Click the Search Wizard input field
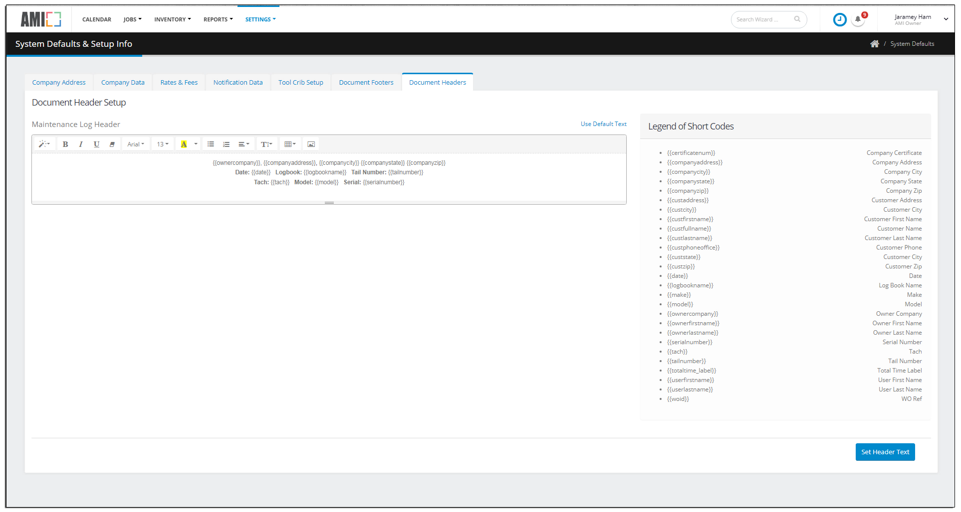 (x=763, y=19)
